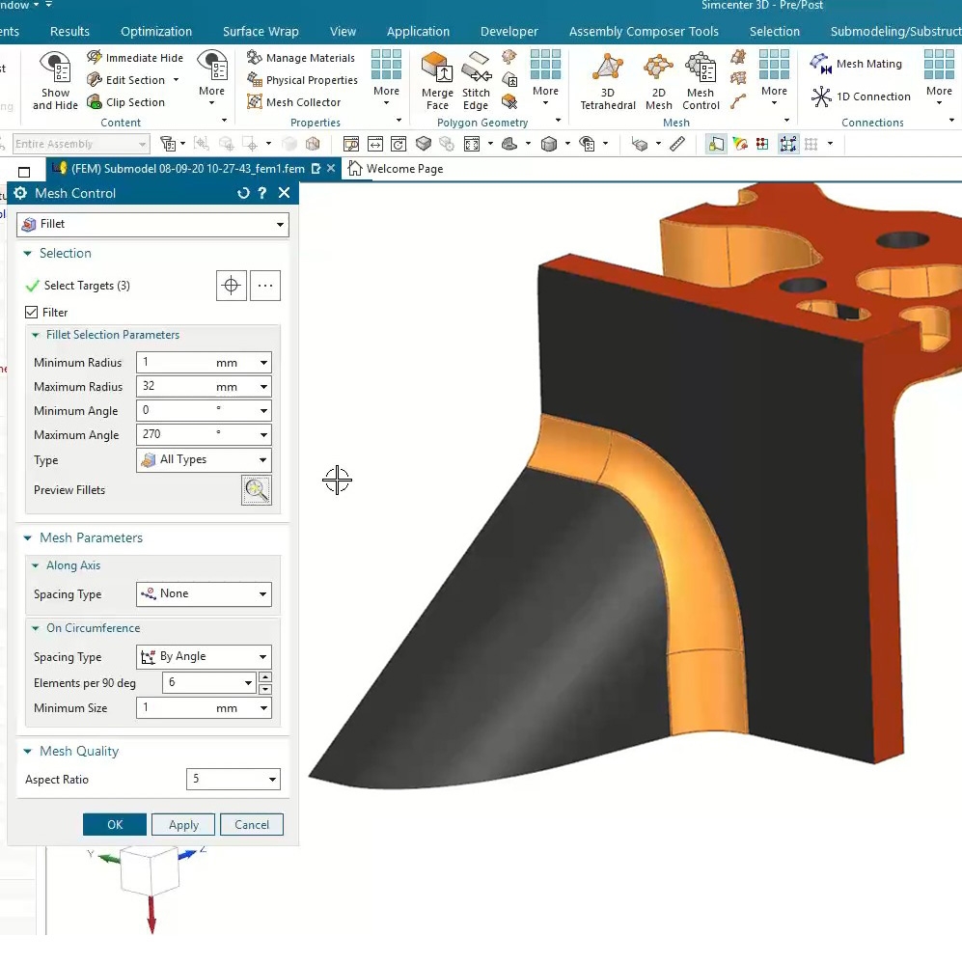The height and width of the screenshot is (963, 962).
Task: Switch to the Optimization ribbon tab
Action: 156,31
